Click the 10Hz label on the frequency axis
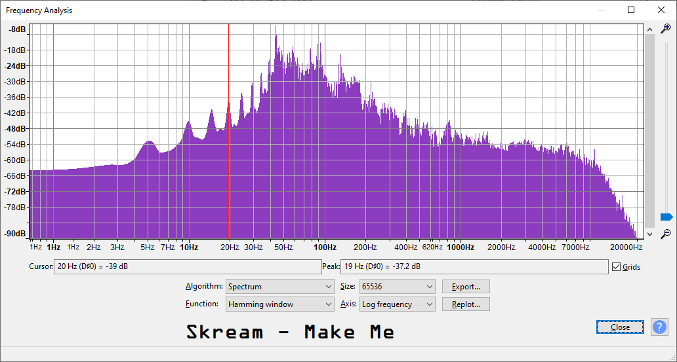The height and width of the screenshot is (362, 677). (189, 247)
